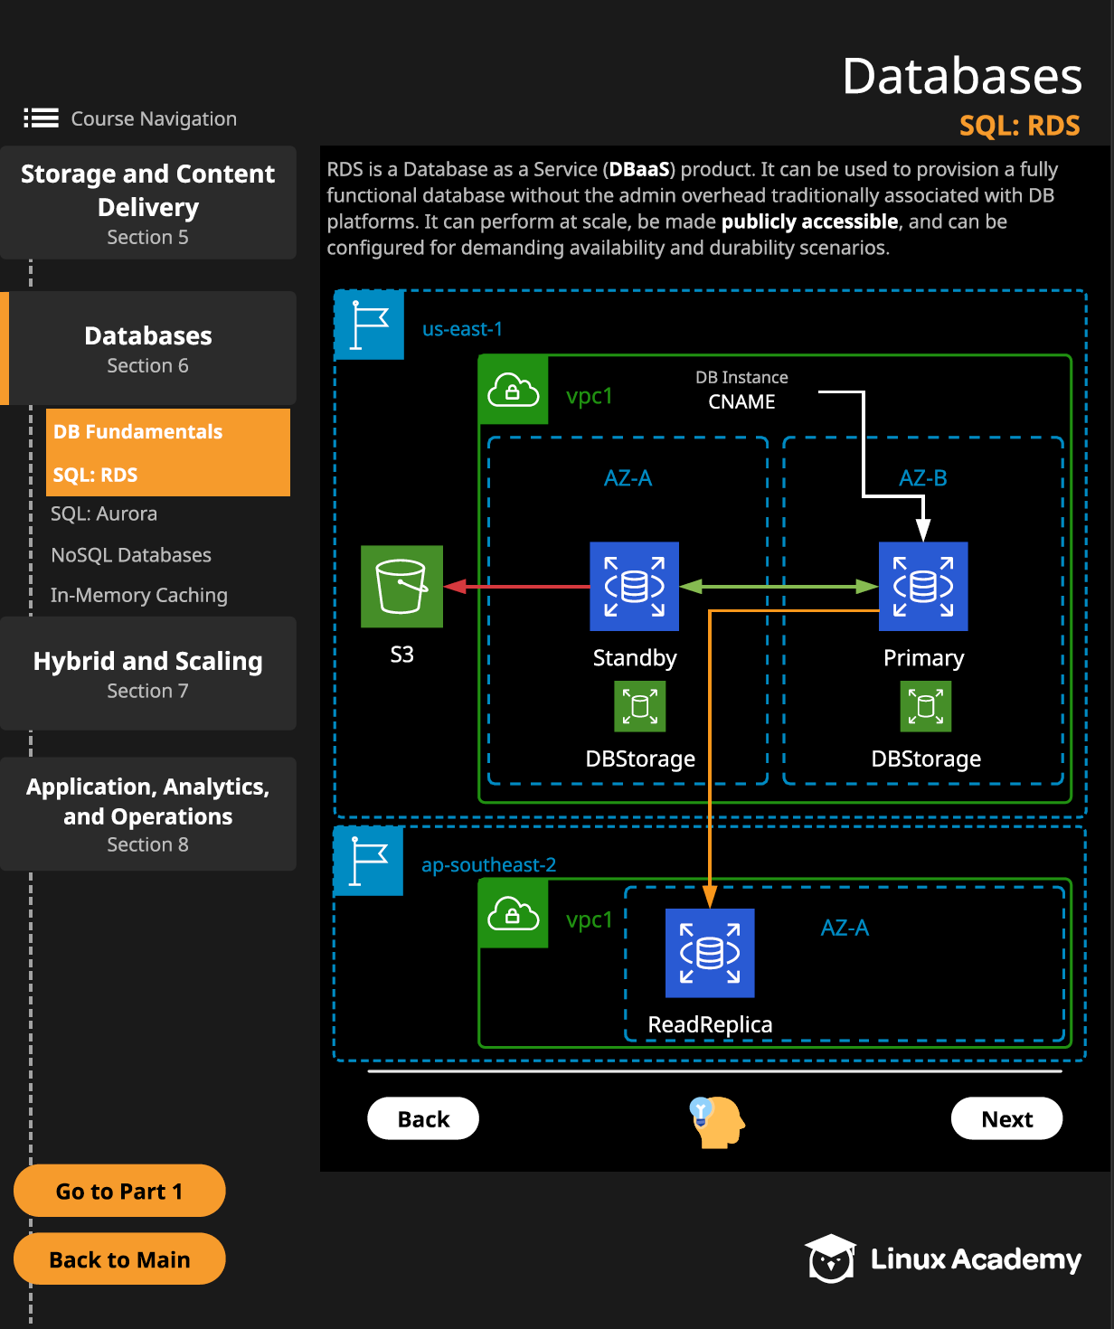The width and height of the screenshot is (1114, 1329).
Task: Click the ReadReplica label
Action: tap(710, 1024)
